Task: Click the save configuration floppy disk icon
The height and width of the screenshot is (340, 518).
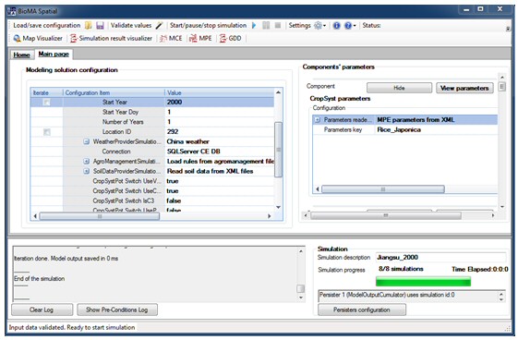Action: (100, 26)
